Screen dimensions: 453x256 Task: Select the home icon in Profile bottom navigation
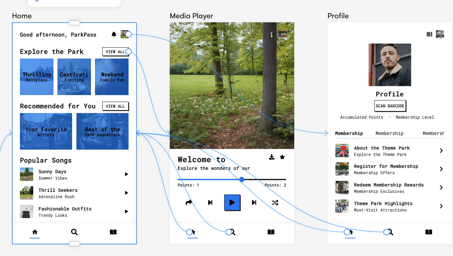[x=349, y=232]
